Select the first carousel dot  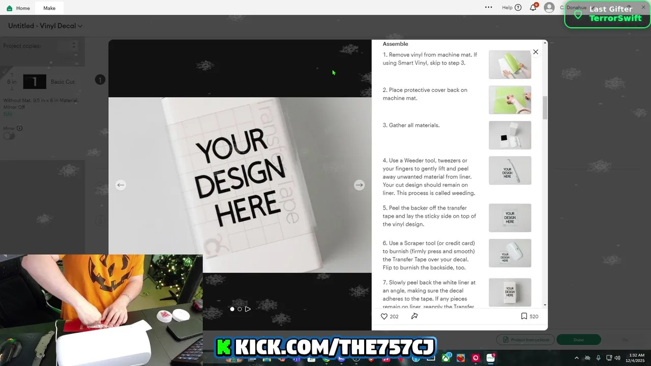(x=232, y=309)
